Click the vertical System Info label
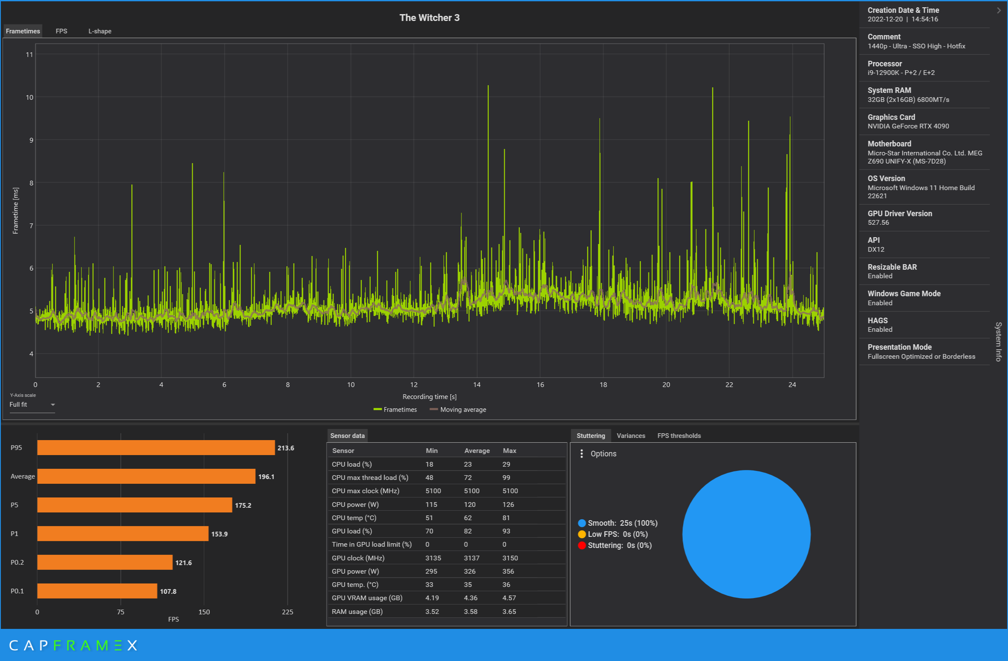 pyautogui.click(x=998, y=342)
